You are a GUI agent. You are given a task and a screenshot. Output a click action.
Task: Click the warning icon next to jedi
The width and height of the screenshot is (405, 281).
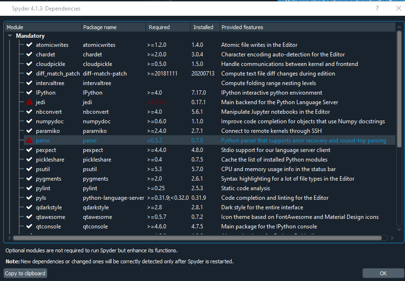(28, 102)
